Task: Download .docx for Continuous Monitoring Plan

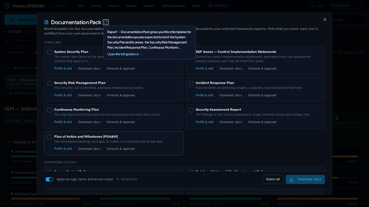Action: pyautogui.click(x=89, y=122)
